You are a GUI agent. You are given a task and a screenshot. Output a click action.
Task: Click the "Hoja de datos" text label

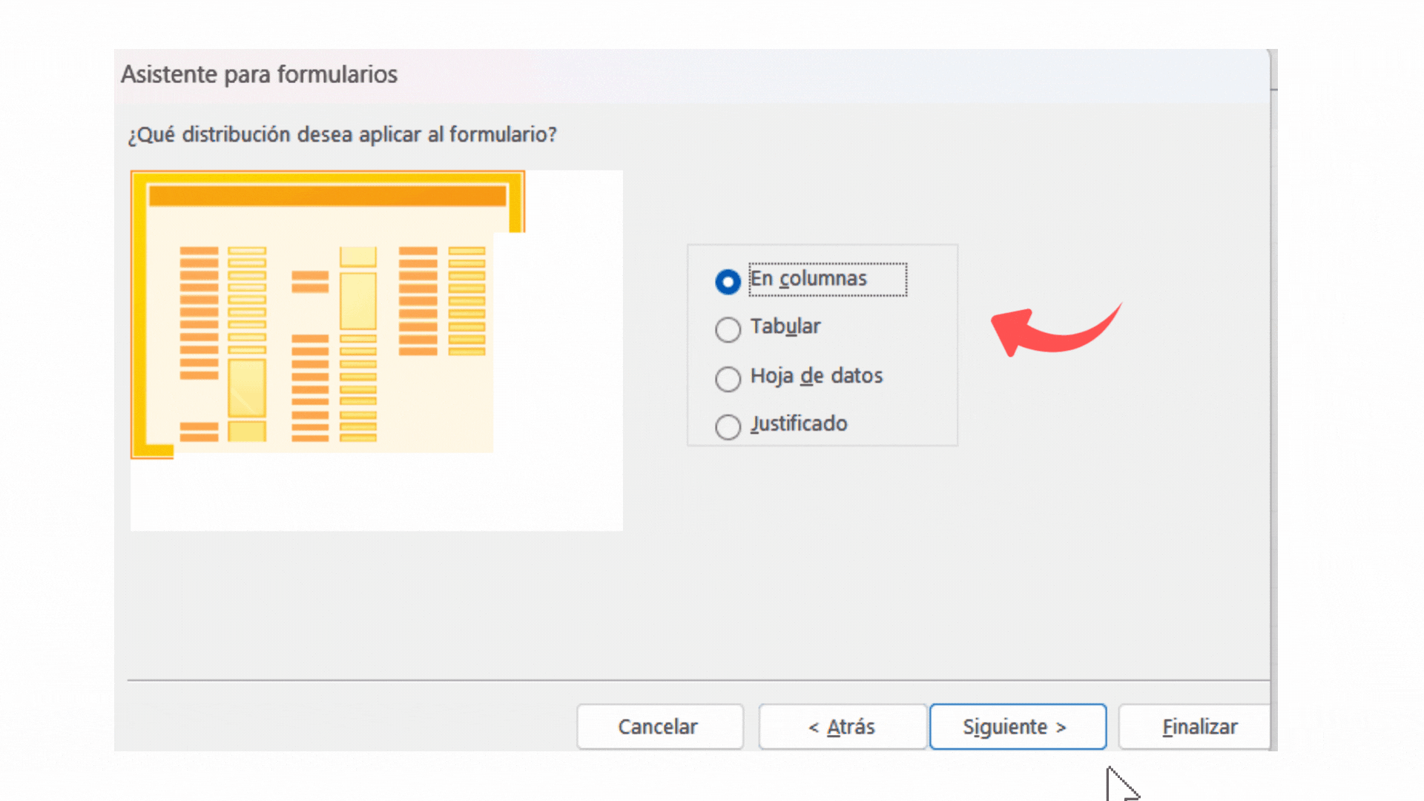(x=817, y=376)
